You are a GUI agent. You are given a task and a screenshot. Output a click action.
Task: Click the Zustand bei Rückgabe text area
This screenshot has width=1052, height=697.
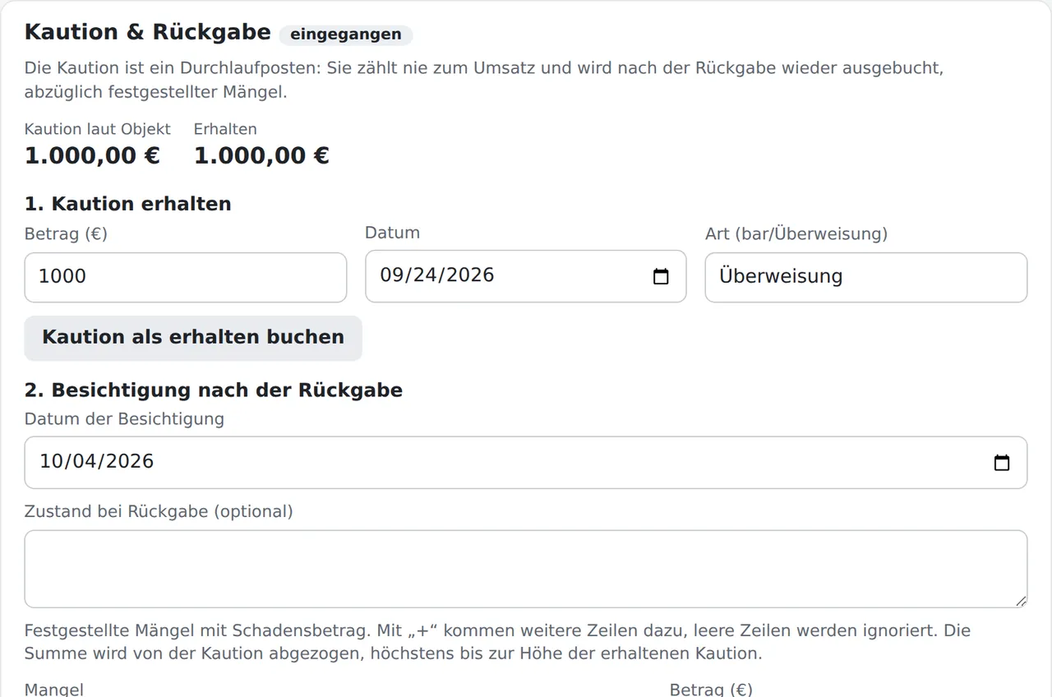point(526,569)
